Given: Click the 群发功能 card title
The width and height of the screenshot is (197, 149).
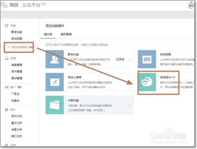Looking at the screenshot, I should point(73,55).
